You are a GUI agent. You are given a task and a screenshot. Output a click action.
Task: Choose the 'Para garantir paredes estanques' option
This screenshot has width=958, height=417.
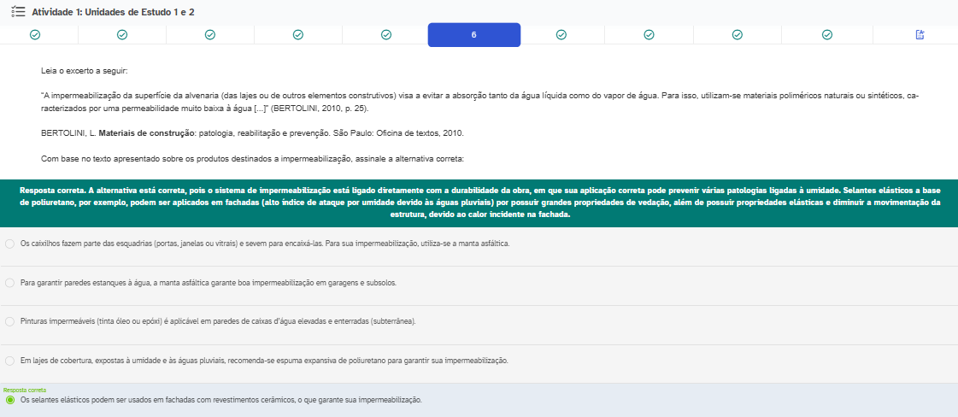[9, 282]
